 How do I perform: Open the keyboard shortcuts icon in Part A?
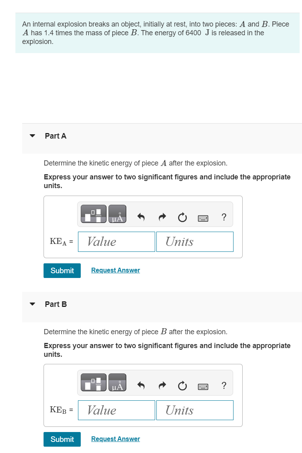click(203, 217)
